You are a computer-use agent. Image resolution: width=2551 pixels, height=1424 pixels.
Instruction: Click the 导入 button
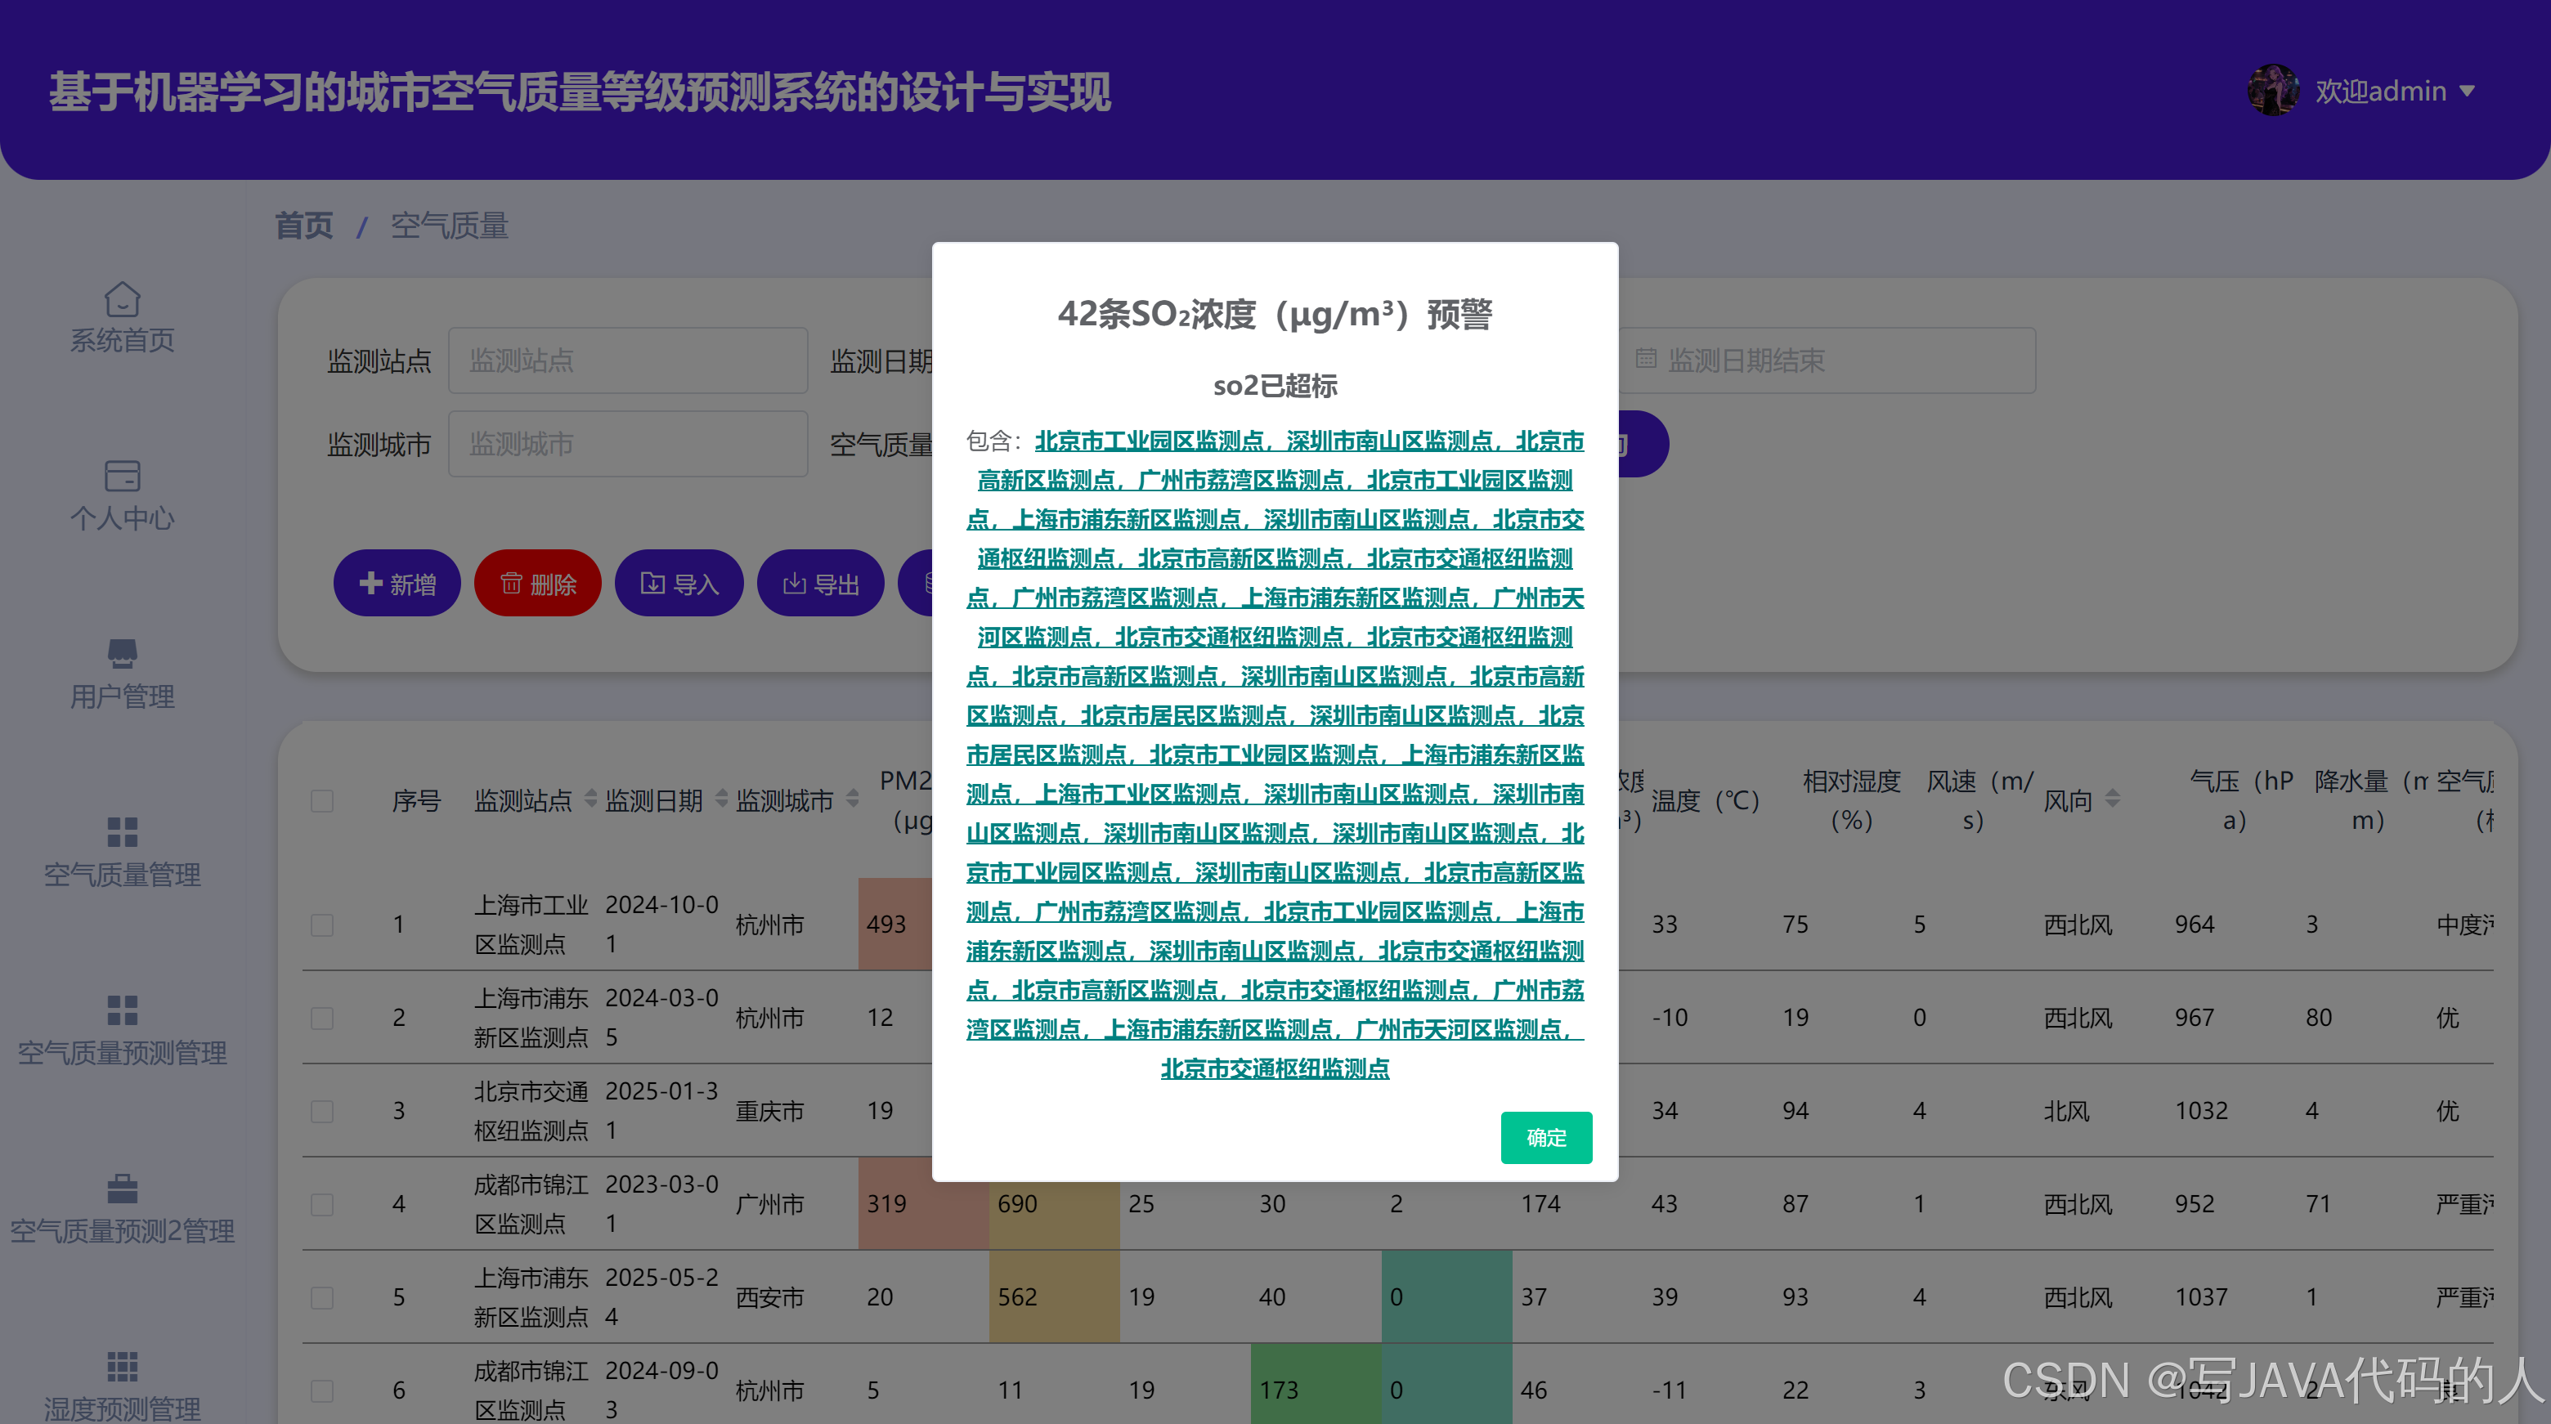(x=679, y=584)
